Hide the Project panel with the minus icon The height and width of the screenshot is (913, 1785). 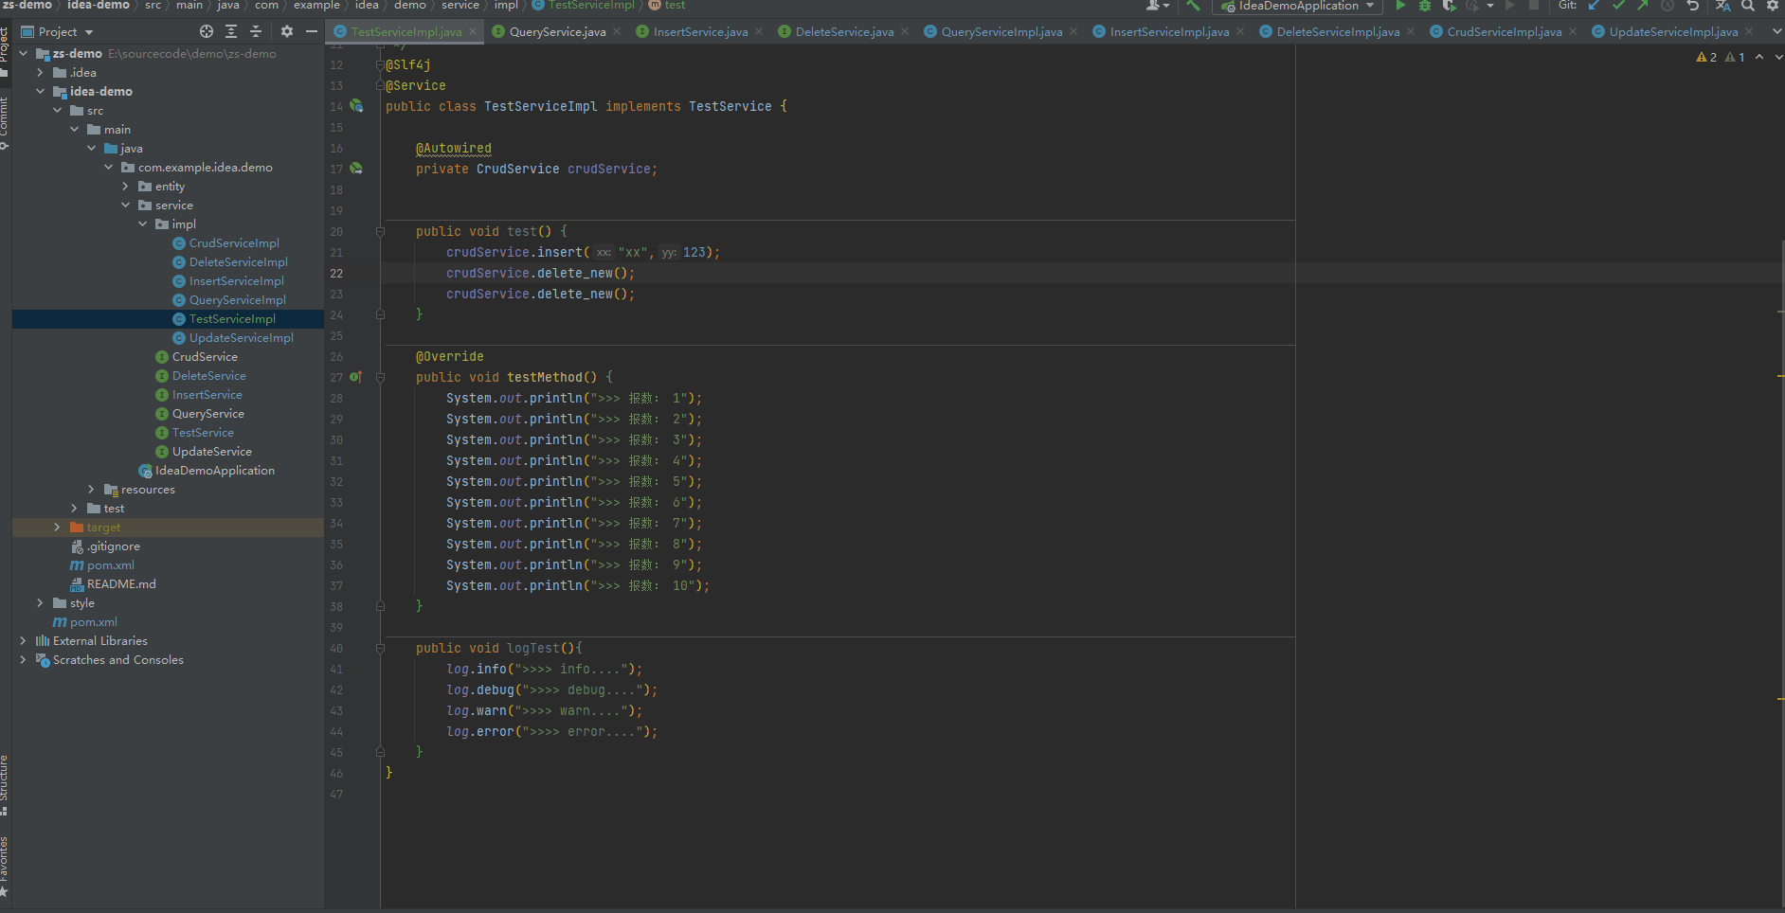(313, 31)
